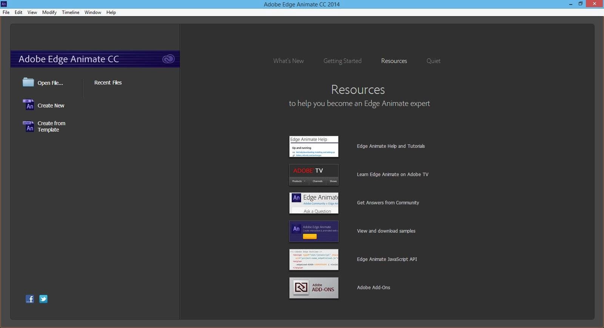604x328 pixels.
Task: Click the Adobe Edge Animate CC banner title
Action: [x=69, y=59]
